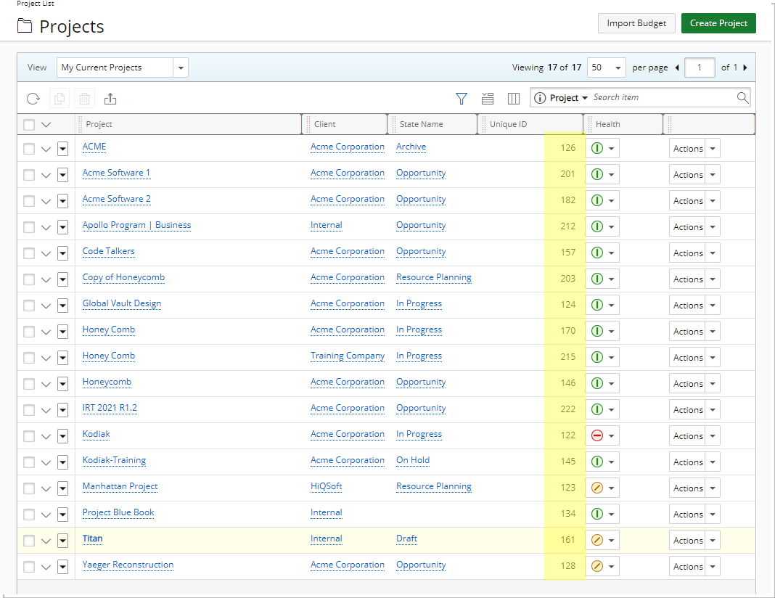
Task: Sort by the Unique ID column header
Action: tap(508, 124)
